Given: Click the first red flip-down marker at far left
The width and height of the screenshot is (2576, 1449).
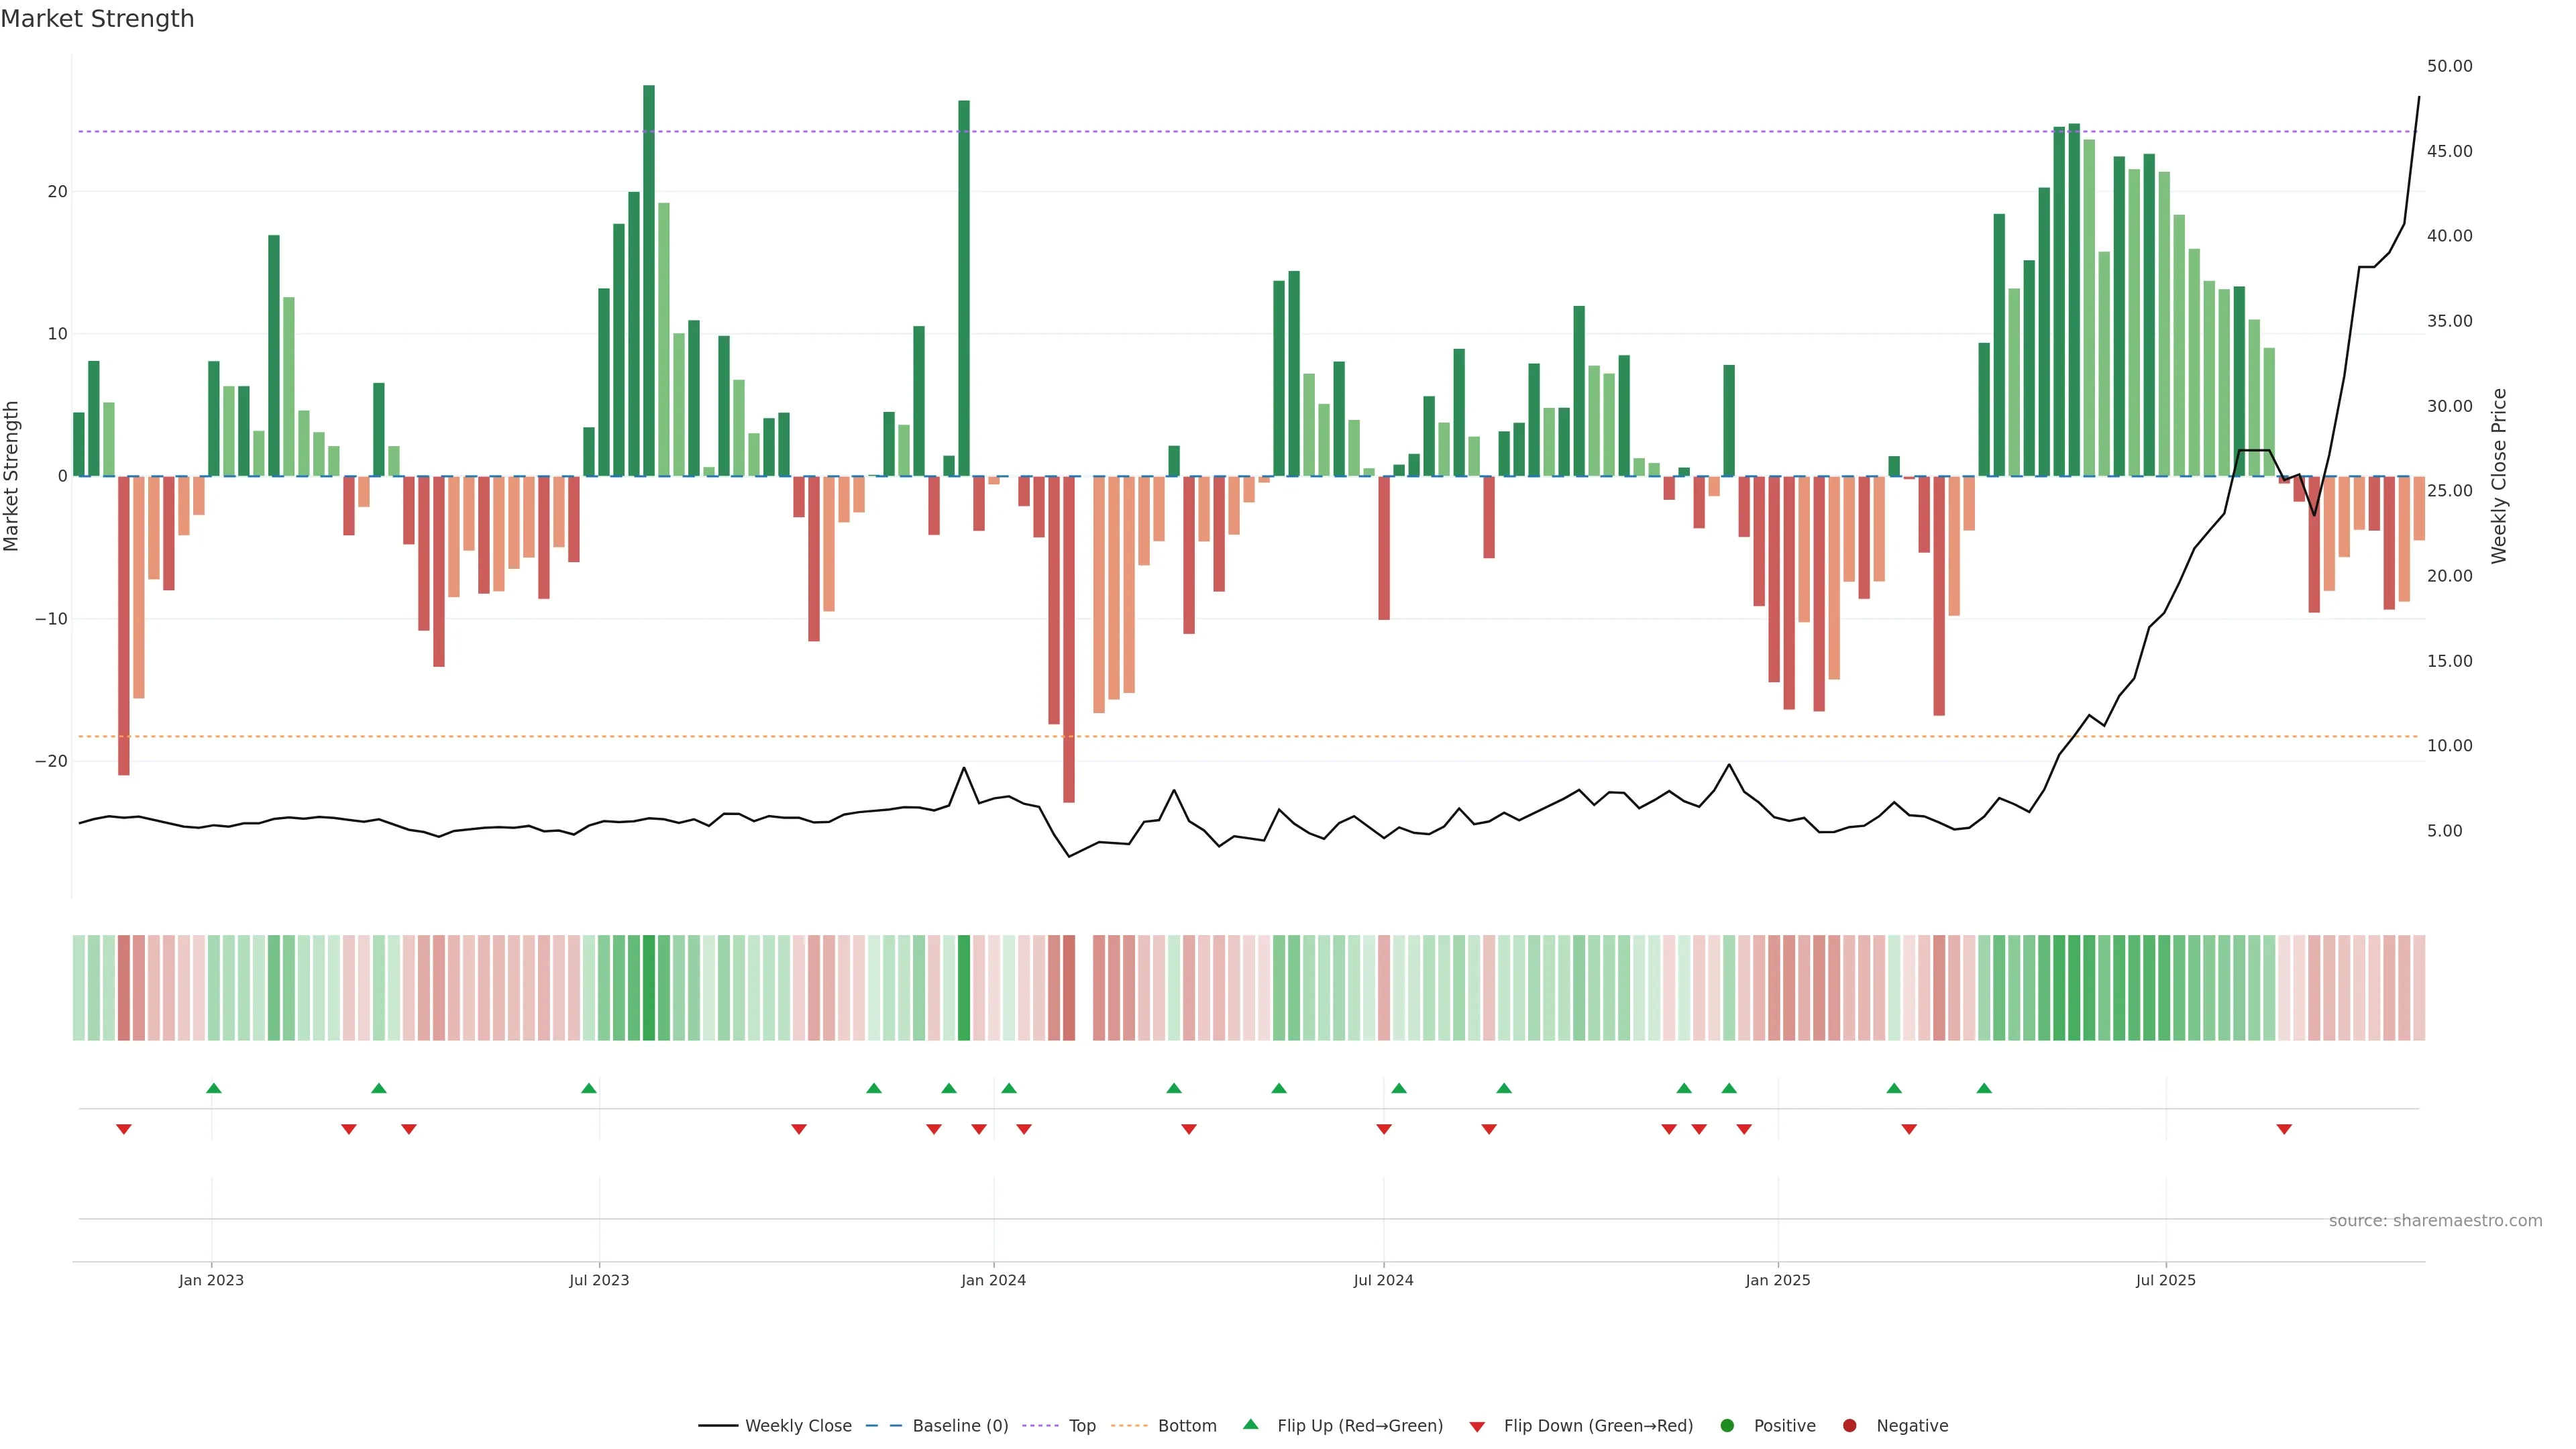Looking at the screenshot, I should [x=124, y=1129].
